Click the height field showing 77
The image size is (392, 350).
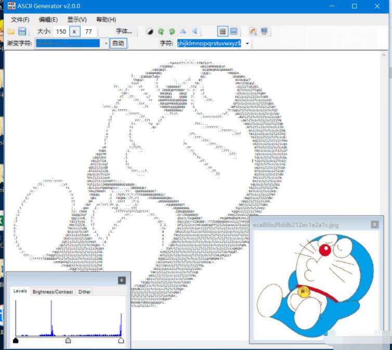coord(88,32)
